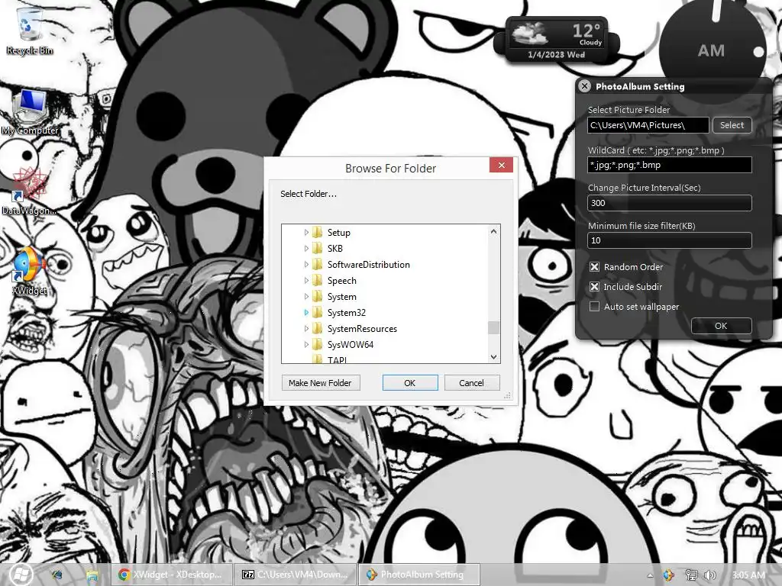The height and width of the screenshot is (586, 782).
Task: Click Make New Folder button
Action: [321, 383]
